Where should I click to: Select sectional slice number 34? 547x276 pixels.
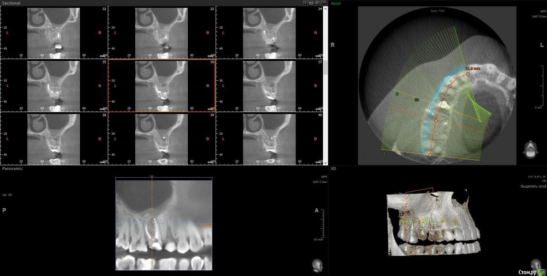pyautogui.click(x=269, y=33)
